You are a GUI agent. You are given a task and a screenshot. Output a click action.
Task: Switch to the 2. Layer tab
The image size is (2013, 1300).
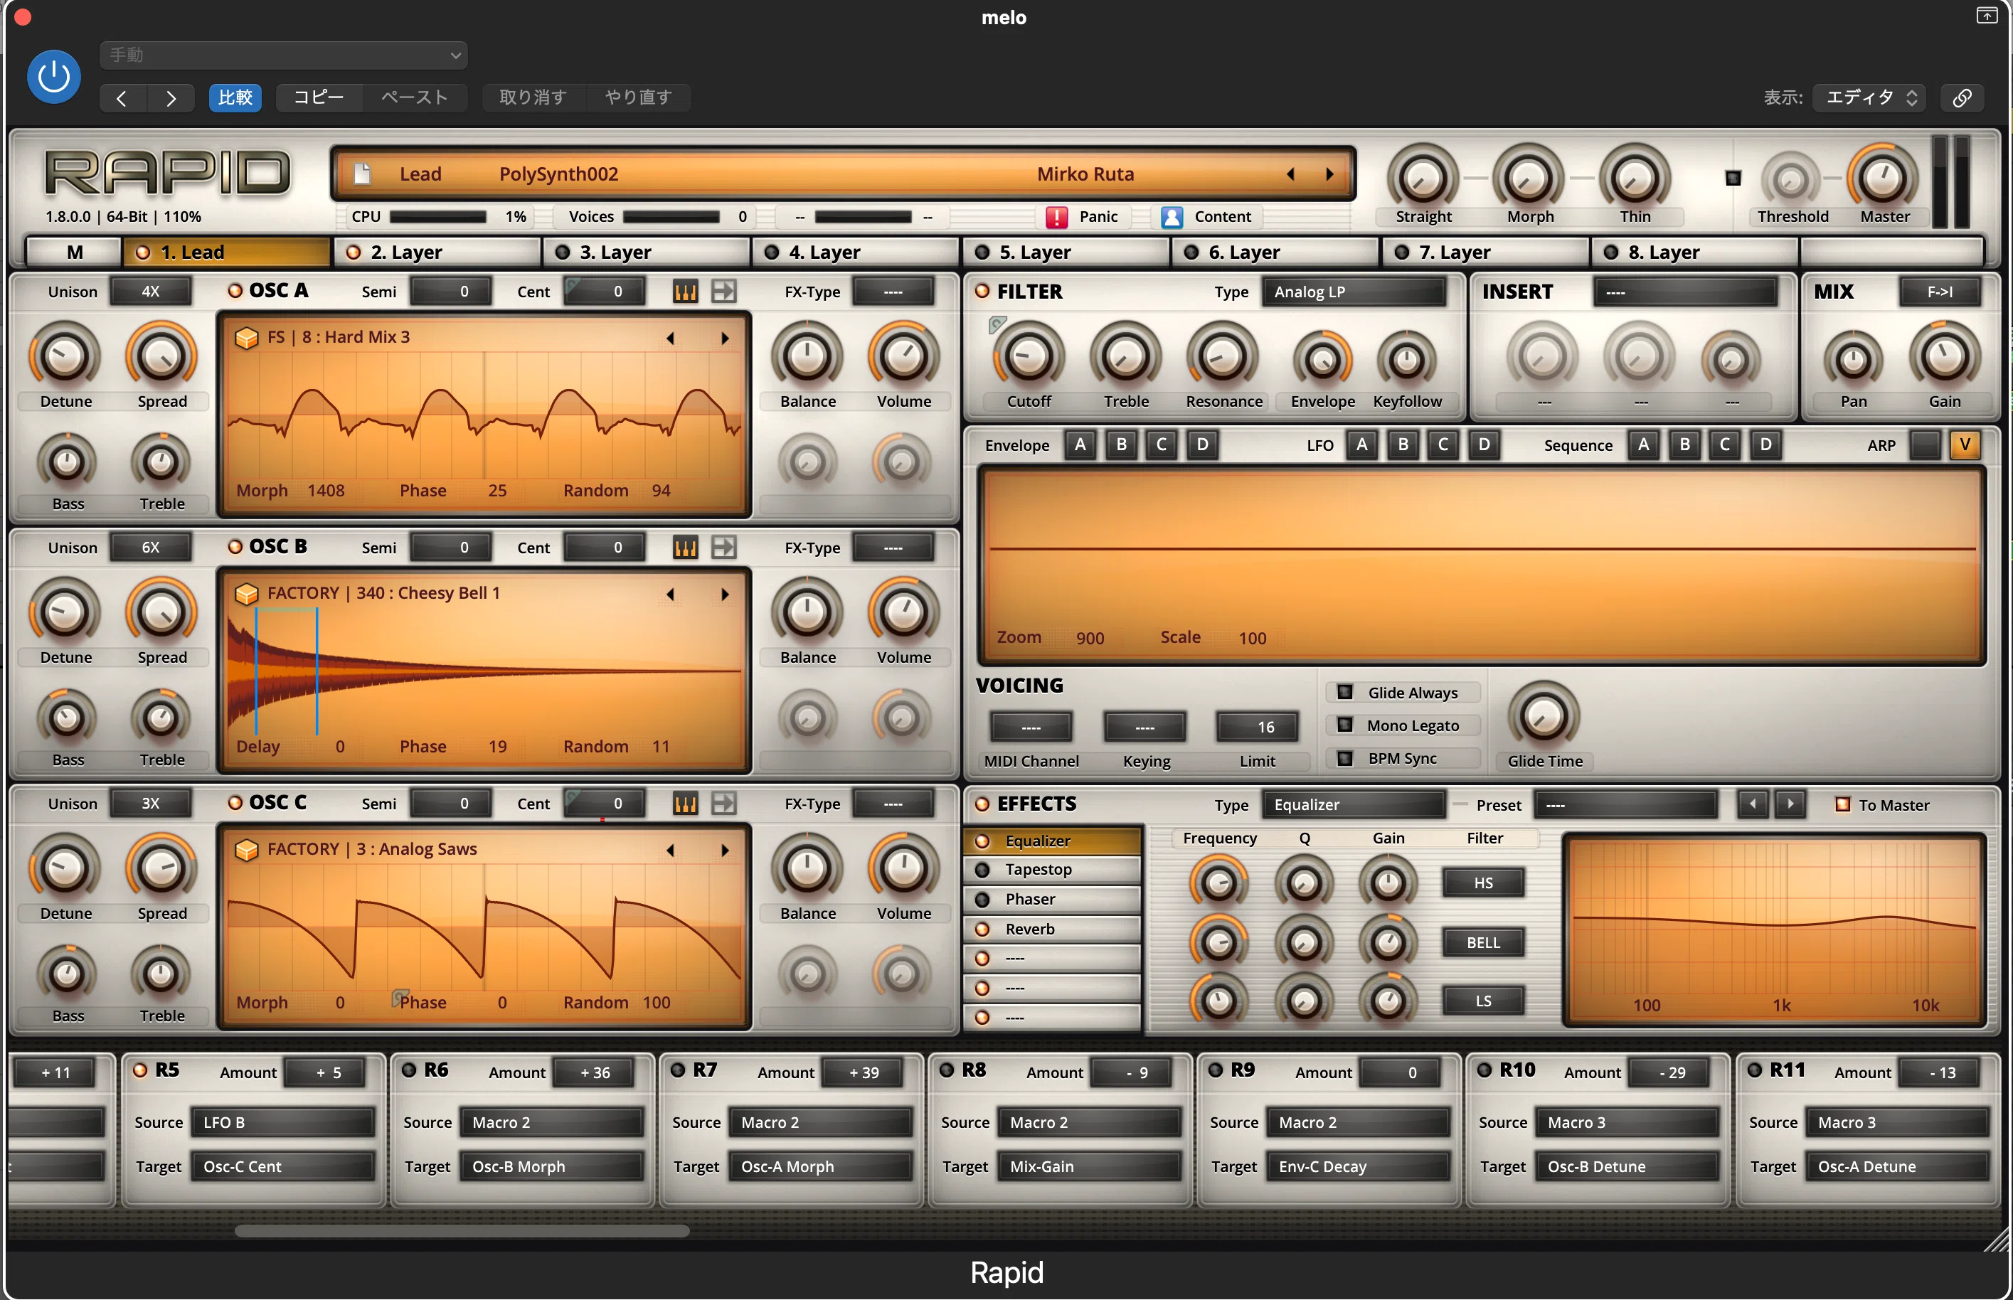click(x=437, y=252)
